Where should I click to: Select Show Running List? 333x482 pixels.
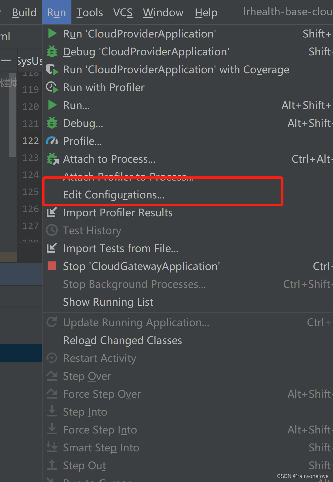point(108,302)
